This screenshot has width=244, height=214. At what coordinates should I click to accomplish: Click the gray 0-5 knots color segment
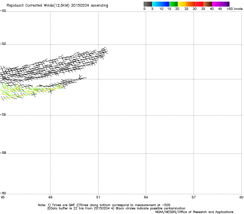click(148, 4)
